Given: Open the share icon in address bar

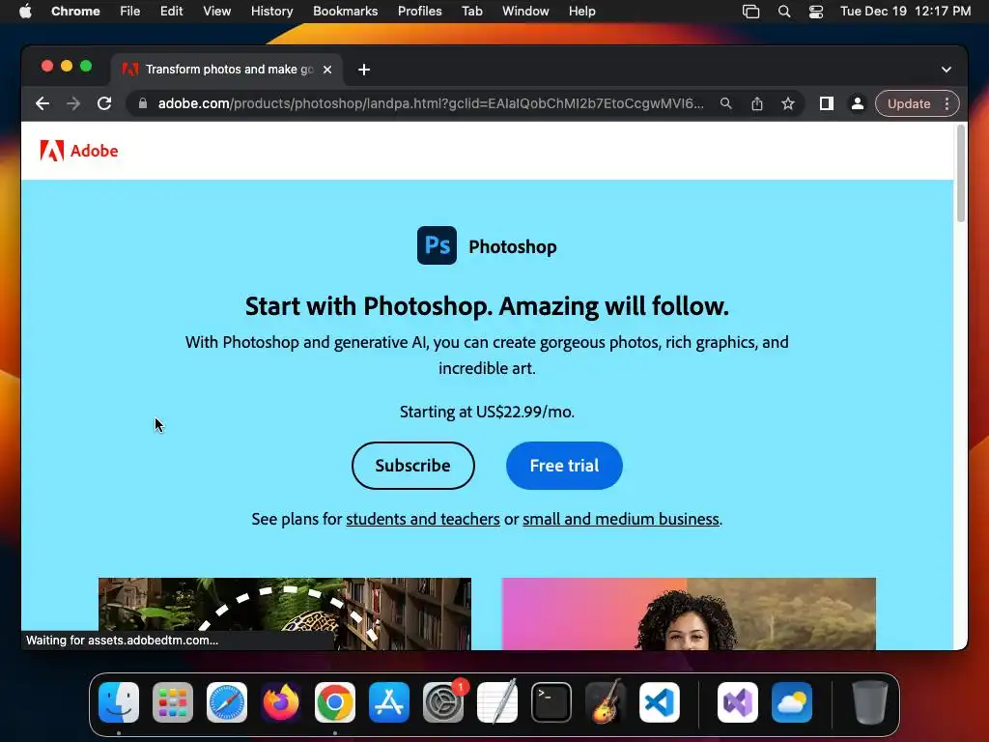Looking at the screenshot, I should pyautogui.click(x=757, y=103).
